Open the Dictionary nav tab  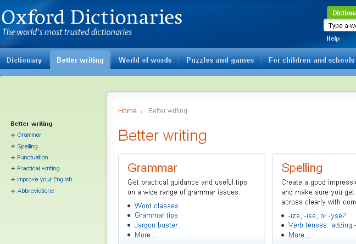(x=24, y=60)
